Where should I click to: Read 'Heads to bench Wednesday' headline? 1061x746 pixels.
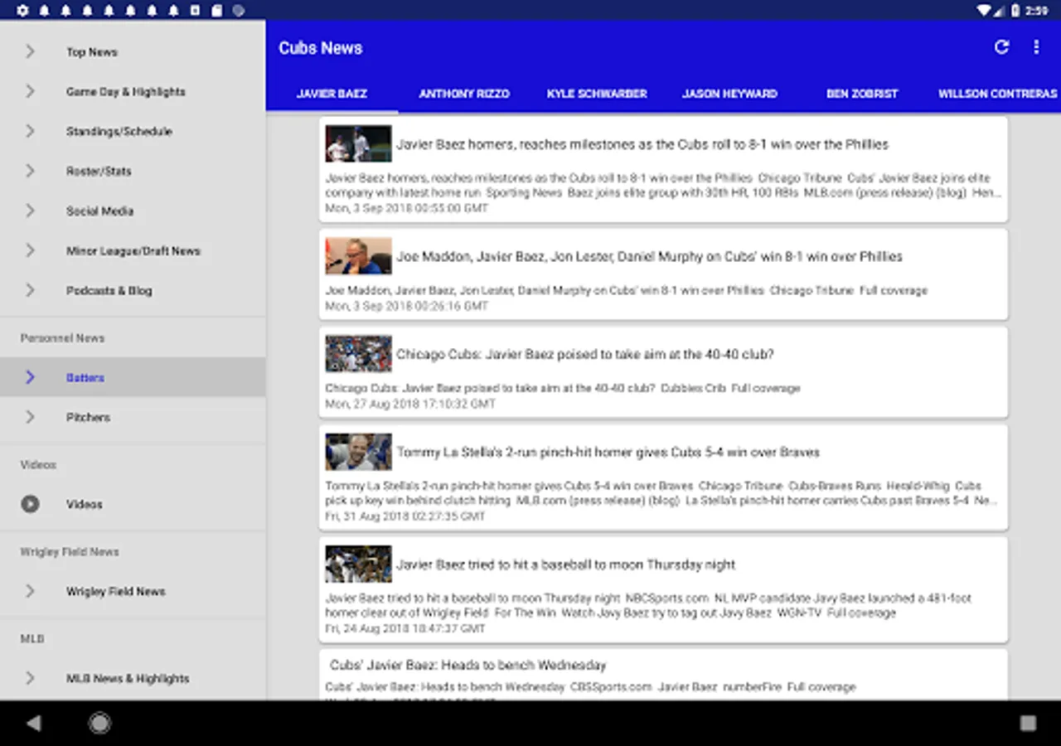tap(468, 665)
